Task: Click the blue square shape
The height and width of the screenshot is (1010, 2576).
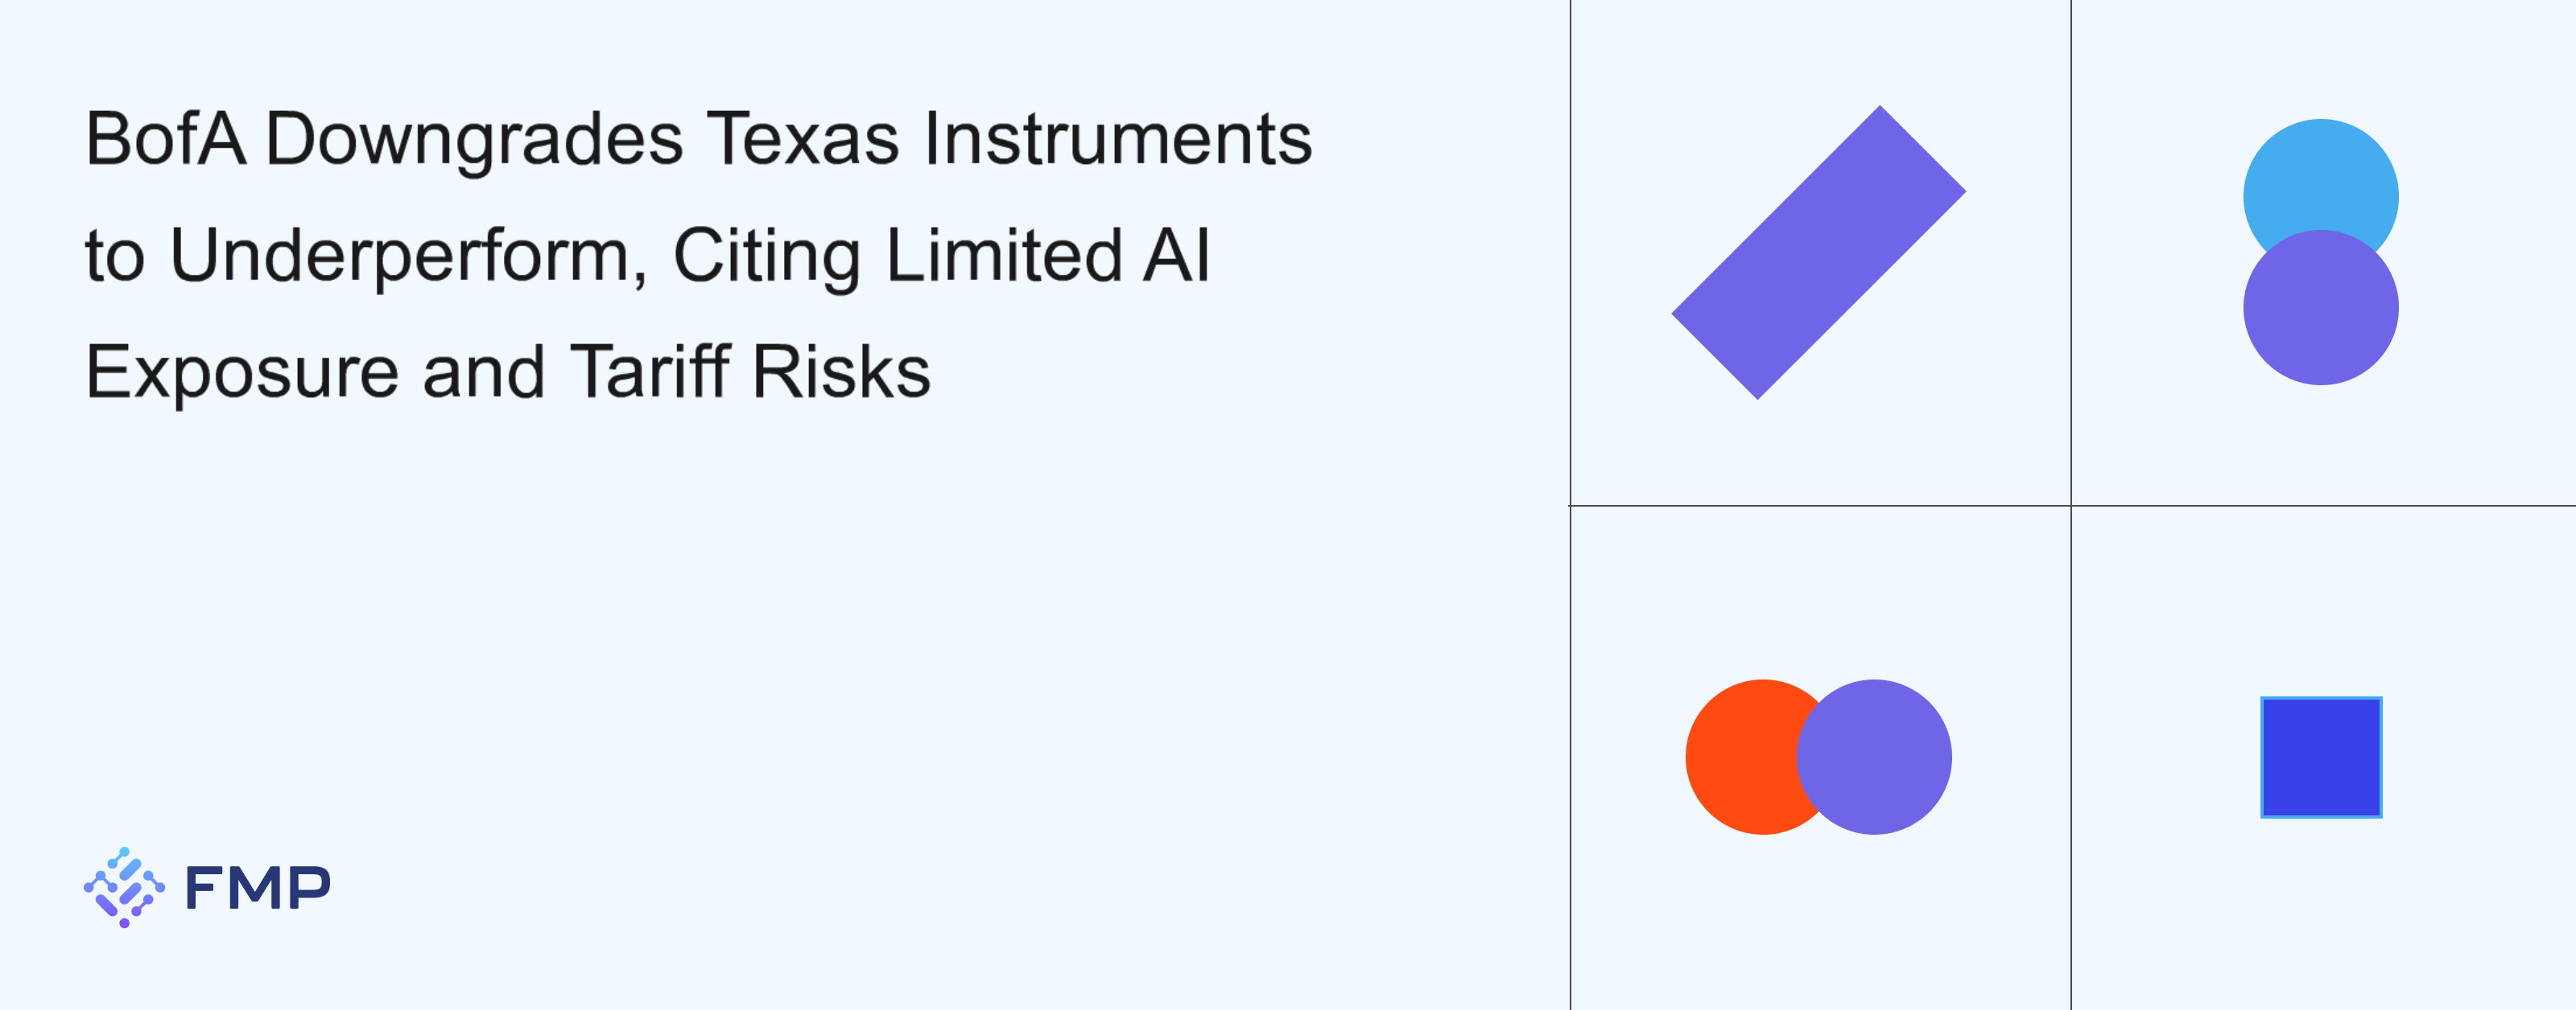Action: 2321,756
